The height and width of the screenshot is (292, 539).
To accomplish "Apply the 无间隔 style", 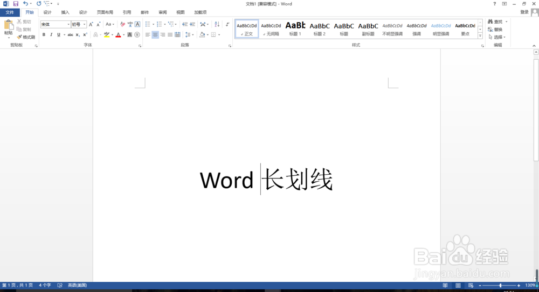I will 271,29.
